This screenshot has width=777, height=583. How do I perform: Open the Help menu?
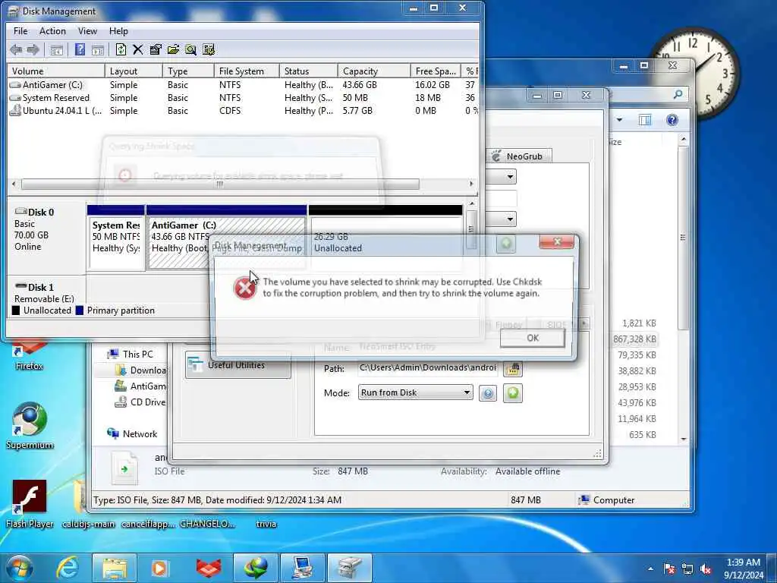point(118,30)
